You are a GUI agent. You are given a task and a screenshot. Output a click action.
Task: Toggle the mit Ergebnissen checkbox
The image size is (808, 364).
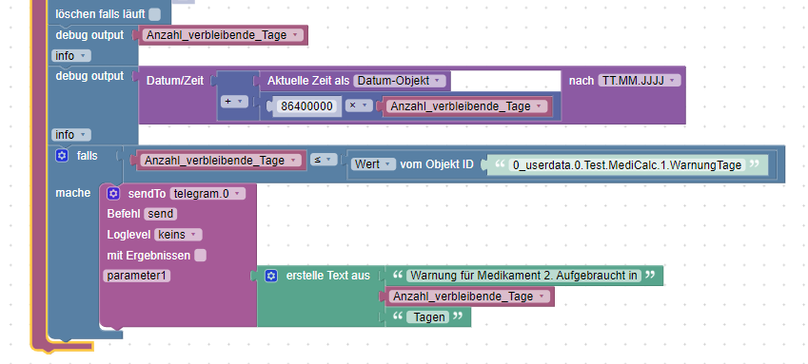pyautogui.click(x=201, y=256)
